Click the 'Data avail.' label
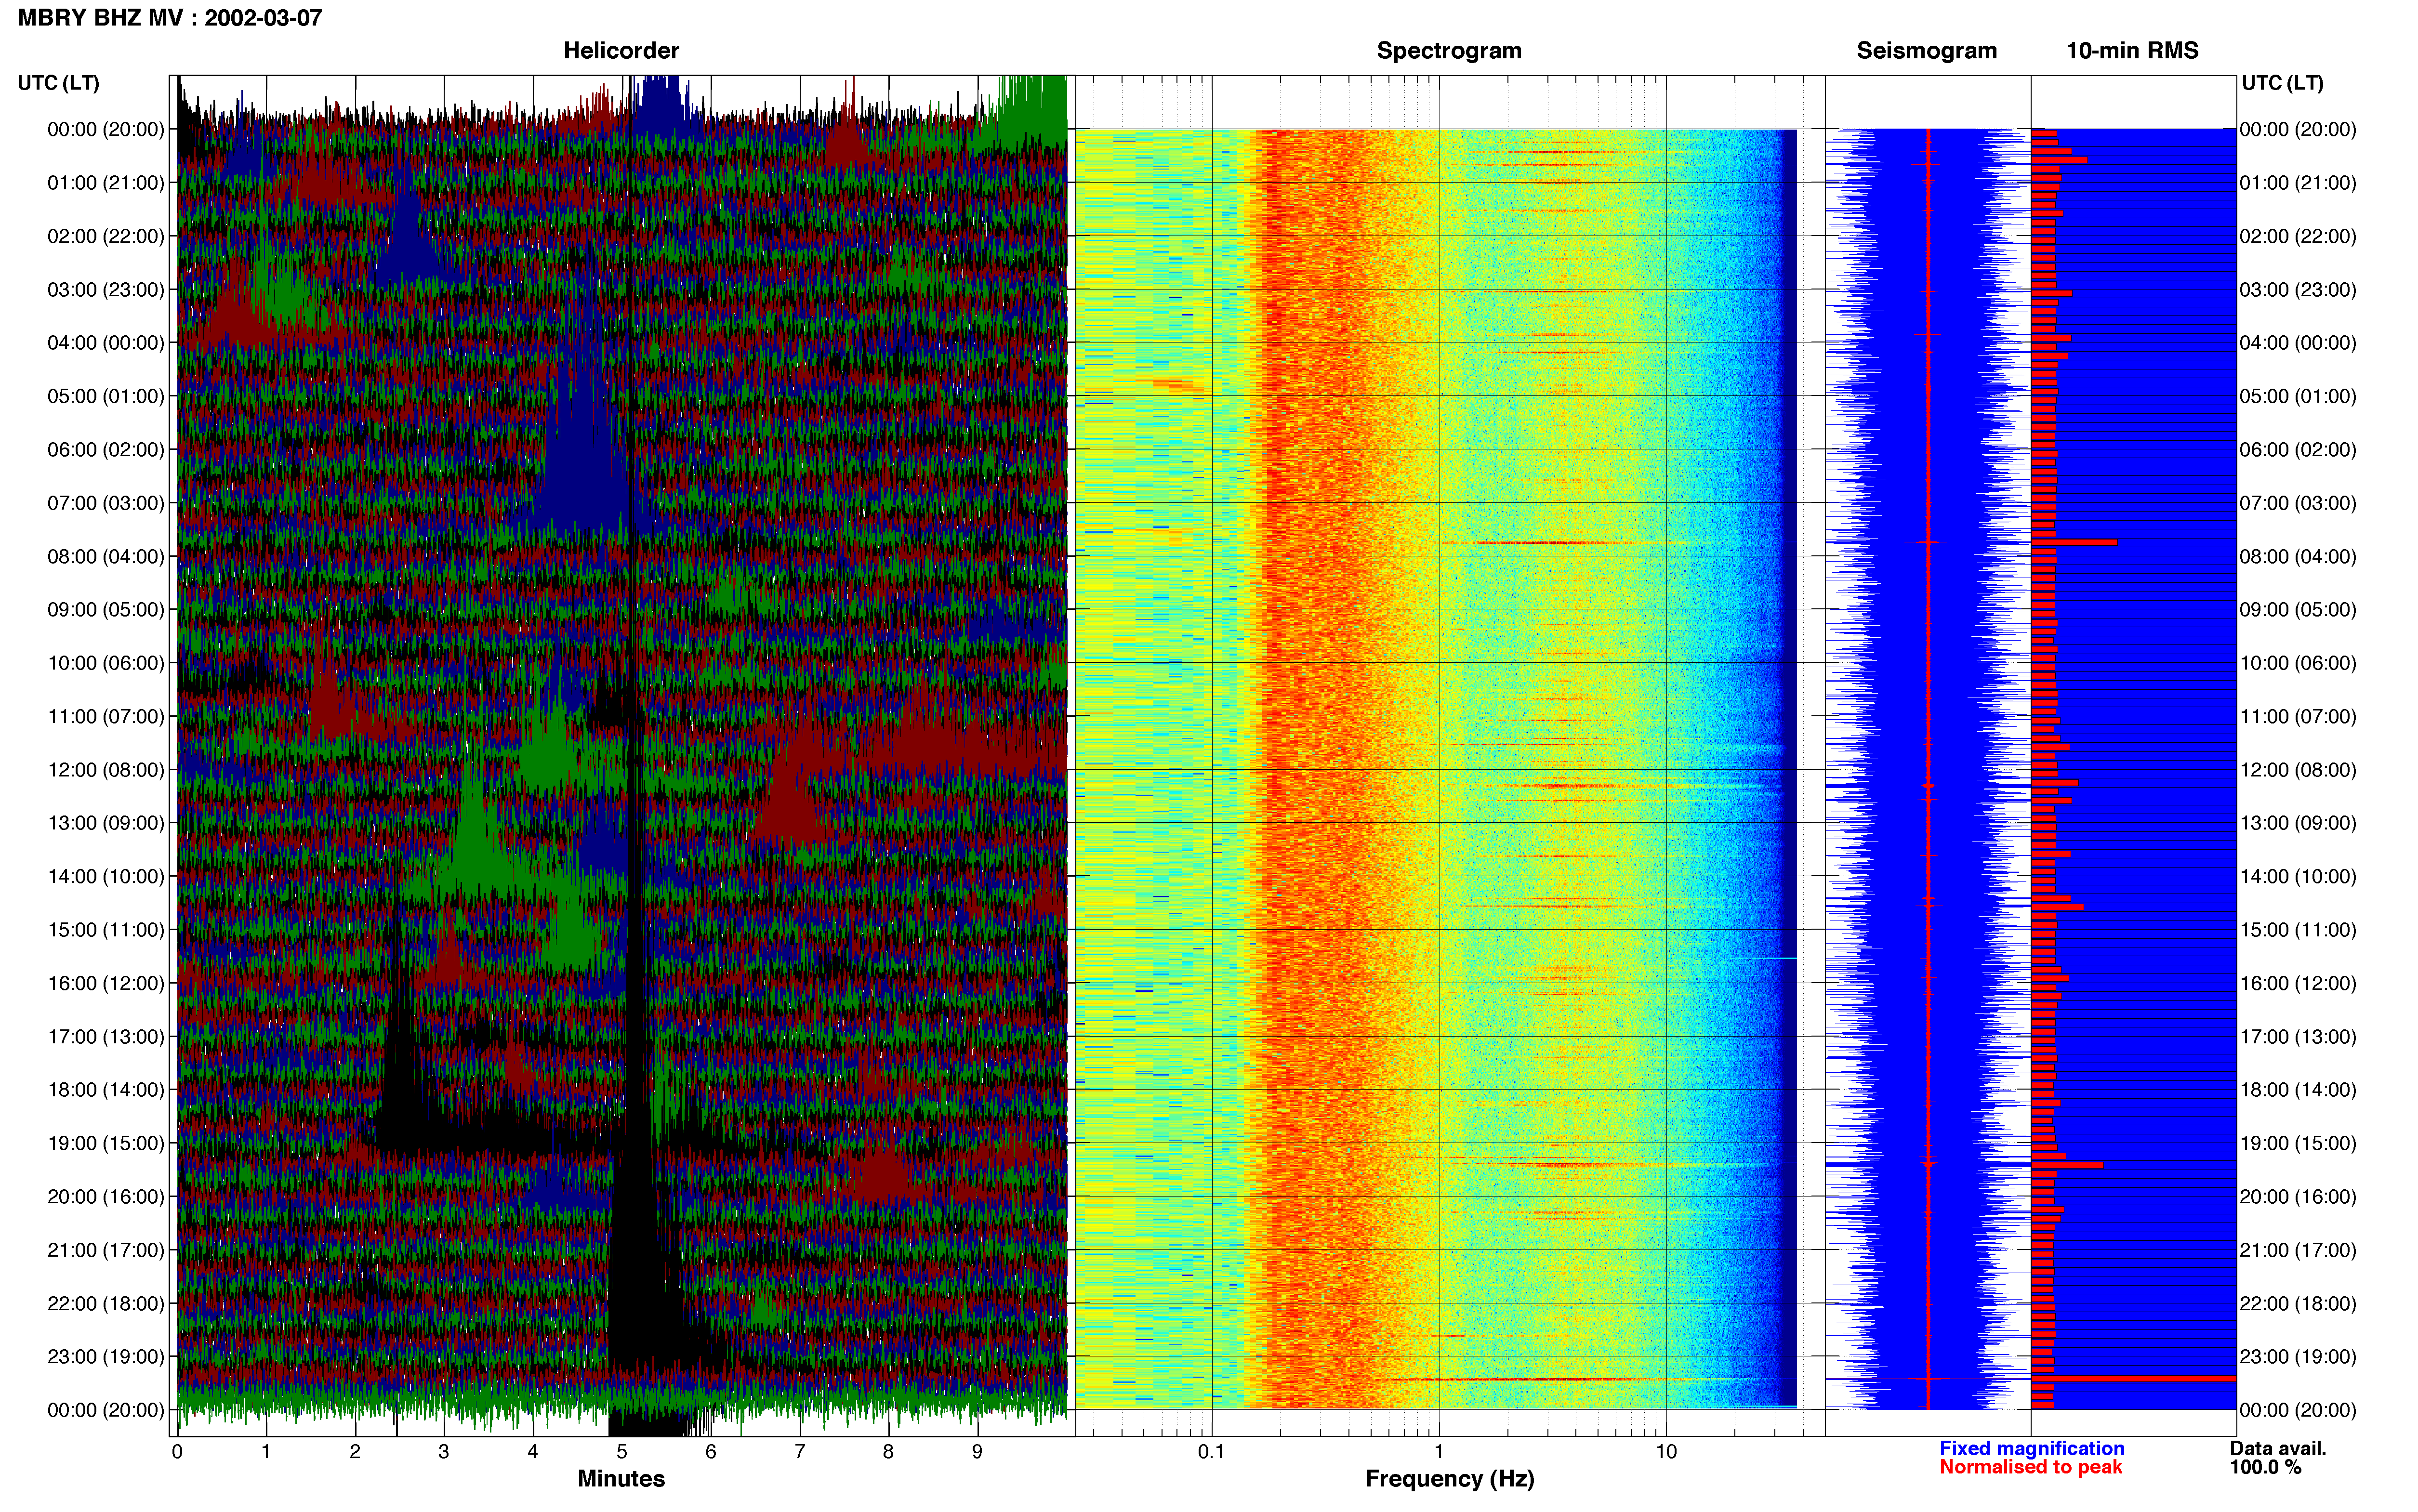The width and height of the screenshot is (2418, 1512). (x=2278, y=1448)
